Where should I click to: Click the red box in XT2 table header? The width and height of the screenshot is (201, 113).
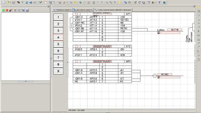pos(77,46)
